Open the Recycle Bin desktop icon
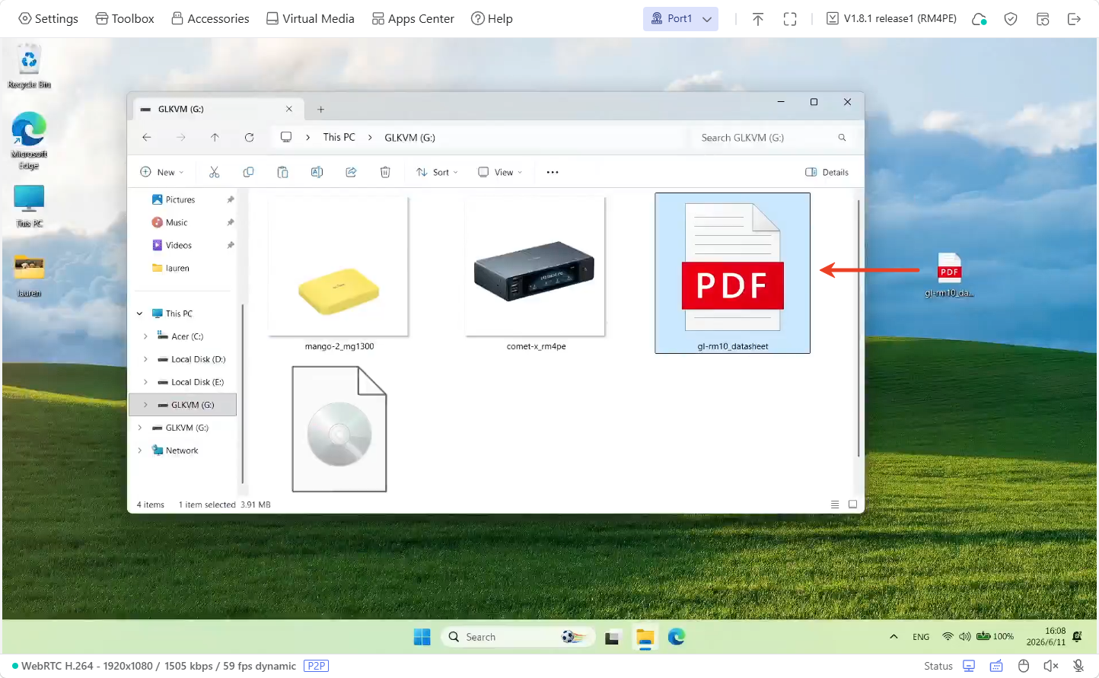The height and width of the screenshot is (678, 1099). point(29,67)
